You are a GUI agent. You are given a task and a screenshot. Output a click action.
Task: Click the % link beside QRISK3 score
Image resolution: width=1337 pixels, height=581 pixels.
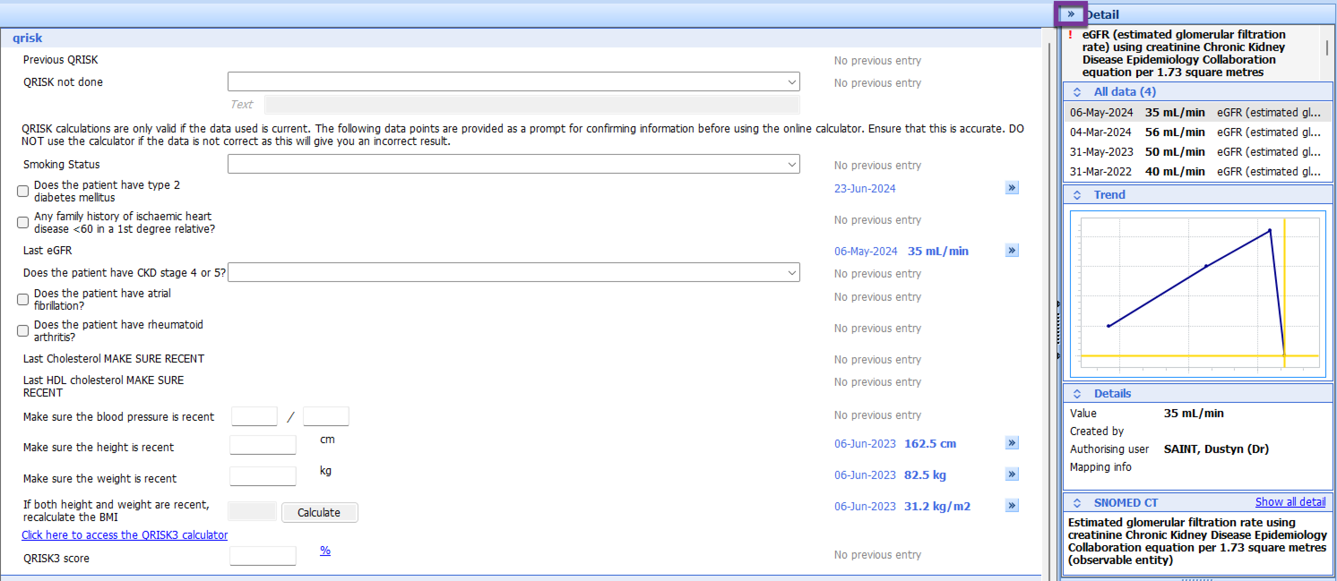pos(325,551)
